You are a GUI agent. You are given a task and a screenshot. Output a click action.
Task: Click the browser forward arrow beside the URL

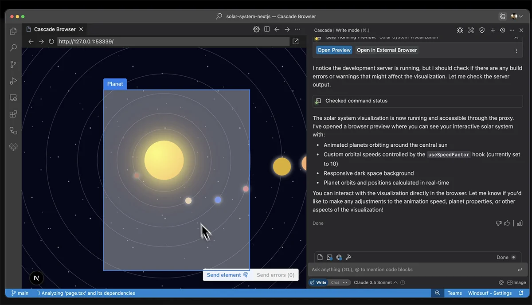pos(41,42)
